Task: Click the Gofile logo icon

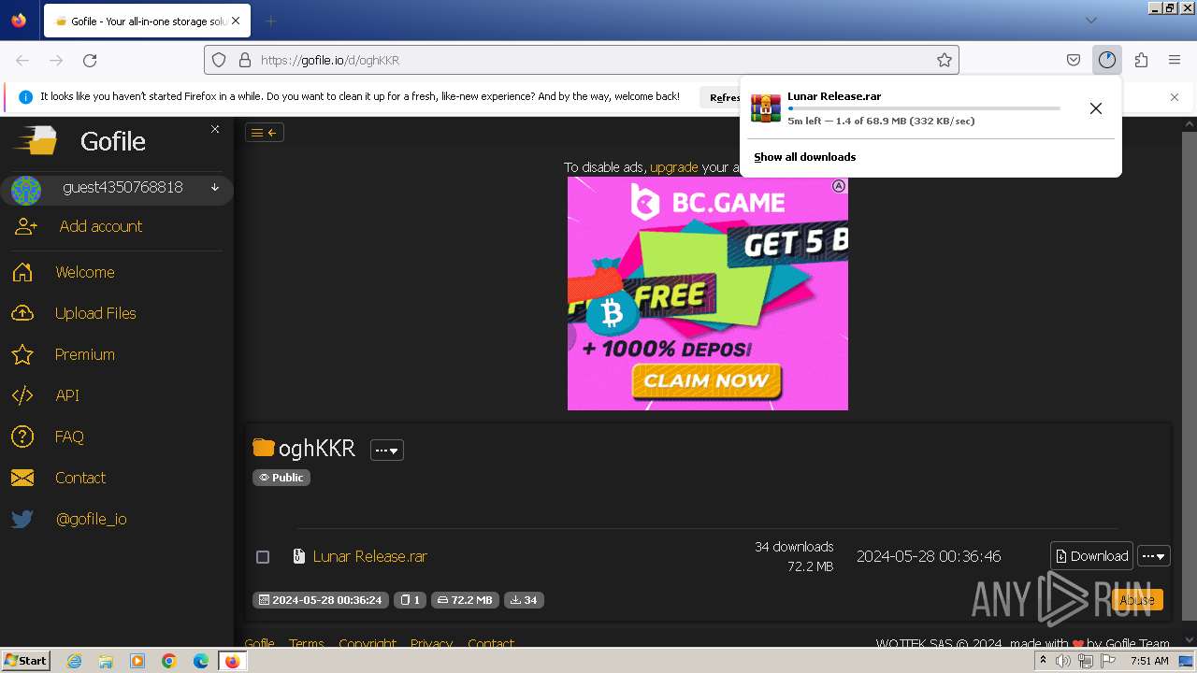Action: 35,141
